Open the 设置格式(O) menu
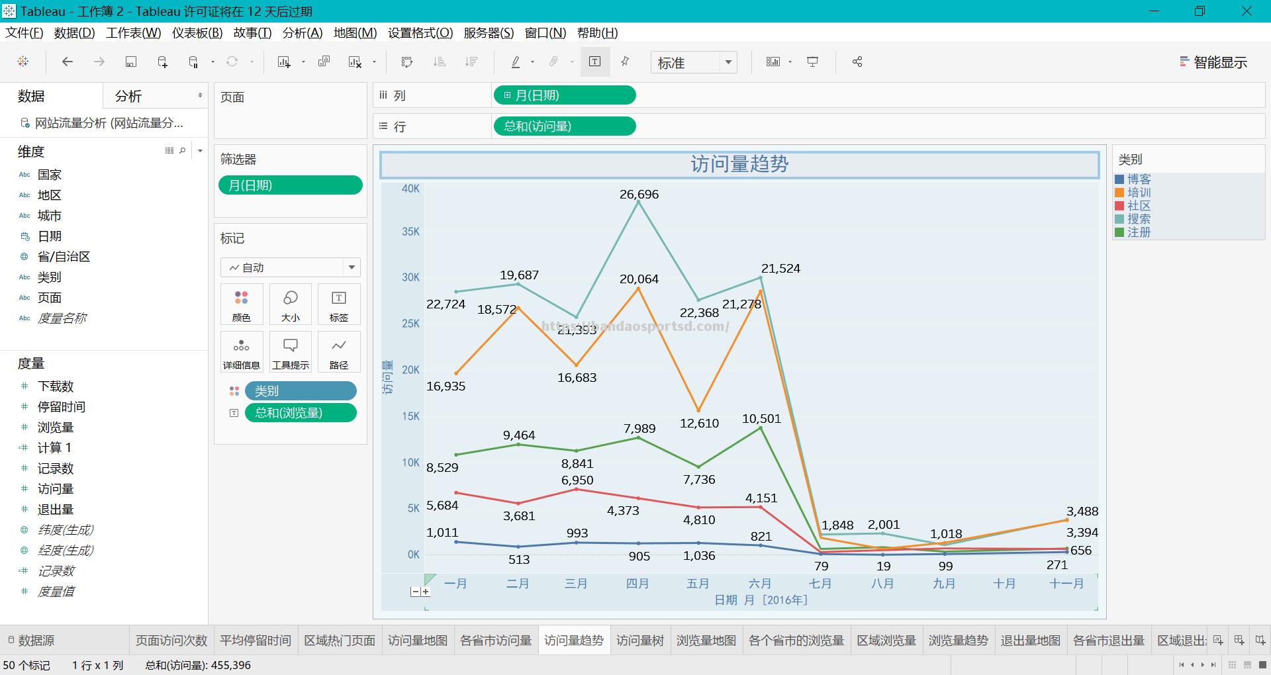Viewport: 1271px width, 675px height. pyautogui.click(x=420, y=32)
